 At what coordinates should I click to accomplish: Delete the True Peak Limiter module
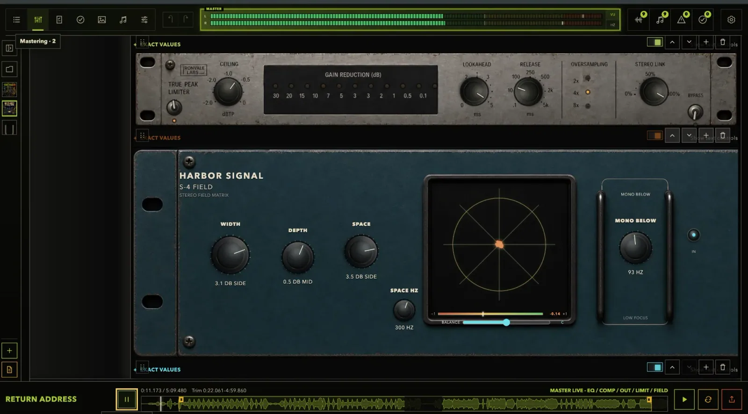723,42
